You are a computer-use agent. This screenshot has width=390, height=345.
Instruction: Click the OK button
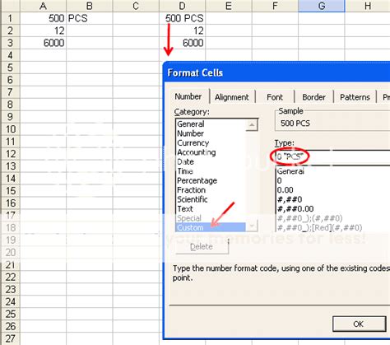[359, 324]
